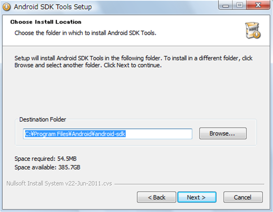Click the greyed-out maximize window button
Viewport: 273px width, 212px height.
[x=239, y=6]
